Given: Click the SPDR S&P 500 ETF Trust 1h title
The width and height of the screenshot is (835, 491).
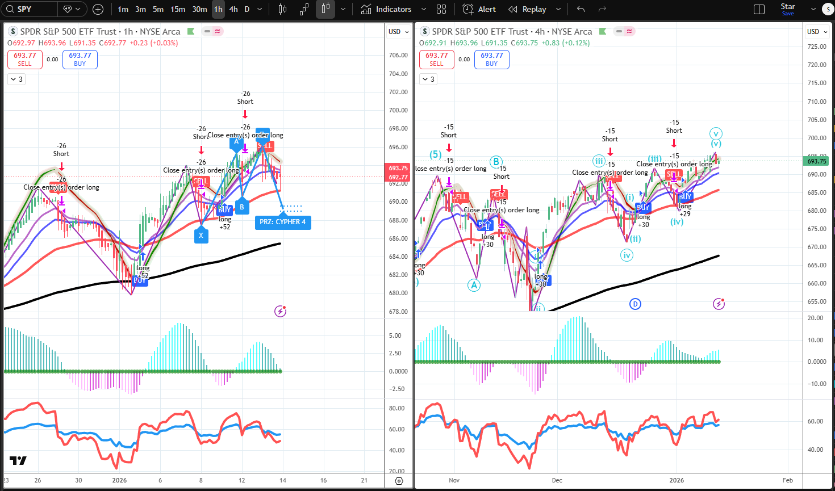Looking at the screenshot, I should click(100, 31).
